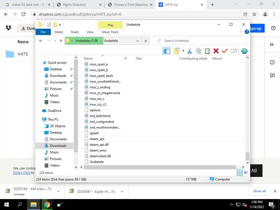The height and width of the screenshot is (210, 280).
Task: Click the orange checkmark Properties icon
Action: pyautogui.click(x=225, y=51)
